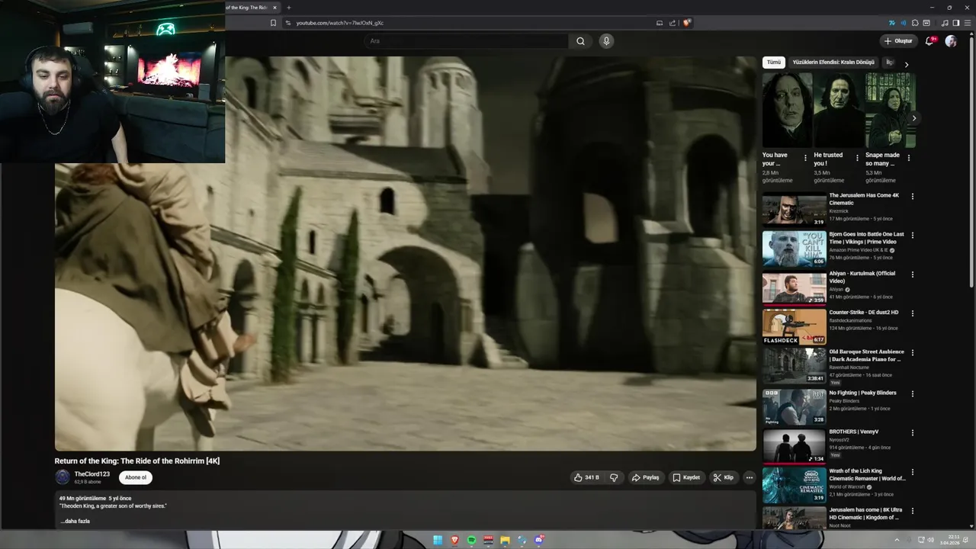The image size is (976, 549).
Task: Open Discord from the taskbar
Action: point(539,540)
